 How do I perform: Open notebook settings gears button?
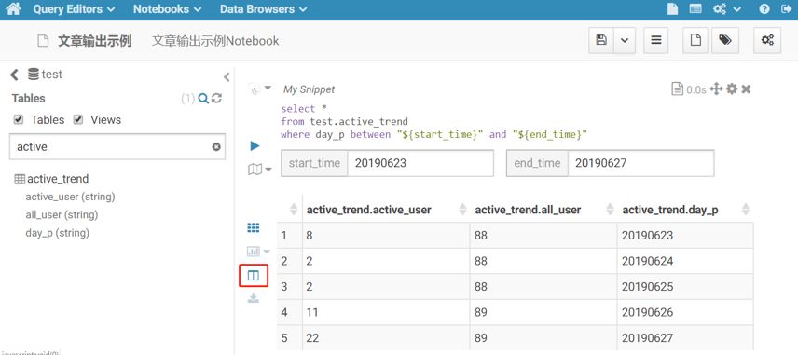pos(767,40)
